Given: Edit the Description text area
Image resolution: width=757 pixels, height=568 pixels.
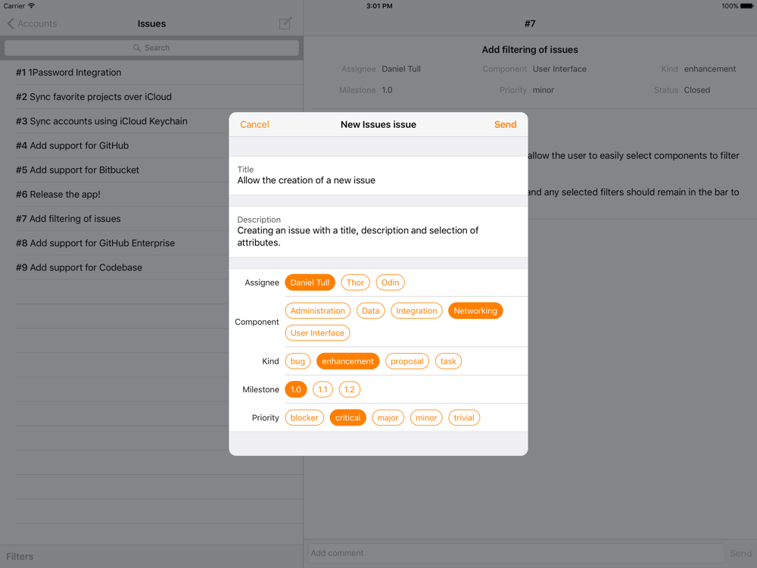Looking at the screenshot, I should pyautogui.click(x=378, y=232).
